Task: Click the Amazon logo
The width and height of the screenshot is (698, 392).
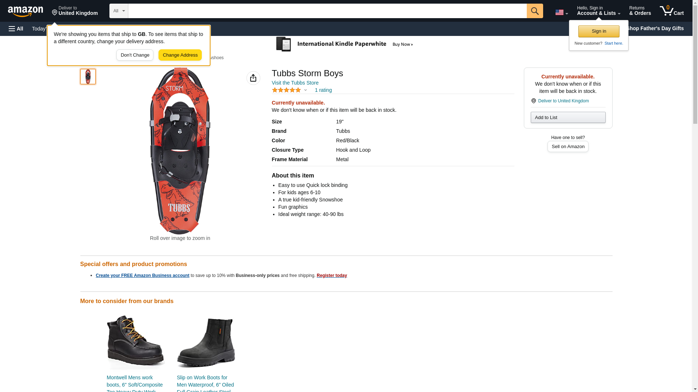Action: (25, 11)
